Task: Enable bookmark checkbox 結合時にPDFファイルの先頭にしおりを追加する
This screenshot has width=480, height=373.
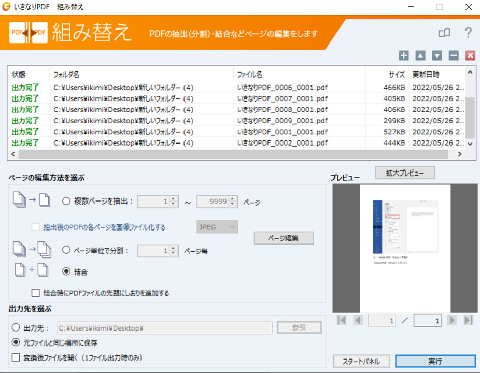Action: [36, 293]
